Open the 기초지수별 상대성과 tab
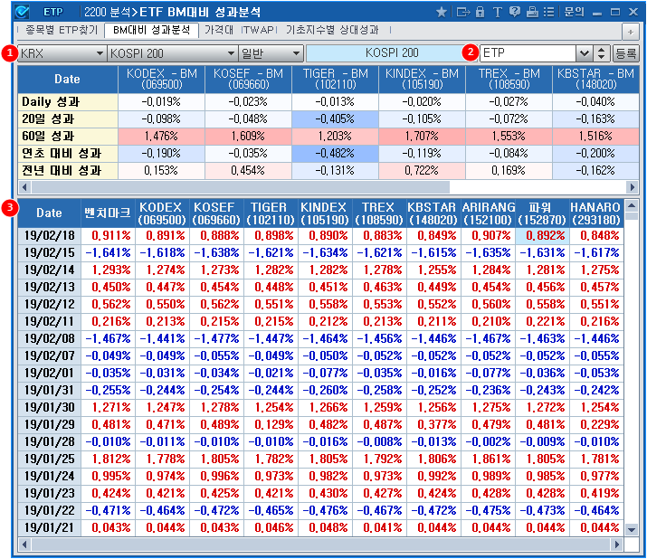Screen dimensions: 647x559 pos(332,30)
